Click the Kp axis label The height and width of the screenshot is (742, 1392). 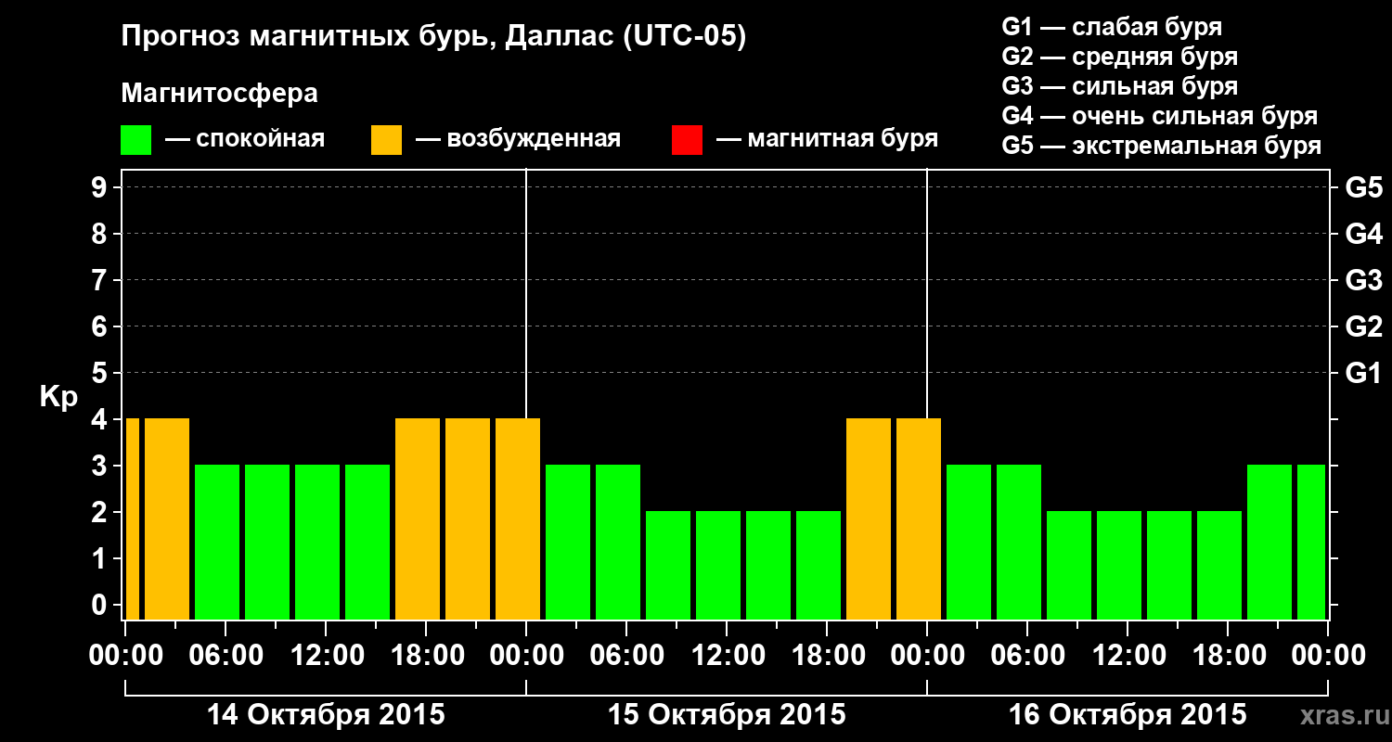pos(58,397)
